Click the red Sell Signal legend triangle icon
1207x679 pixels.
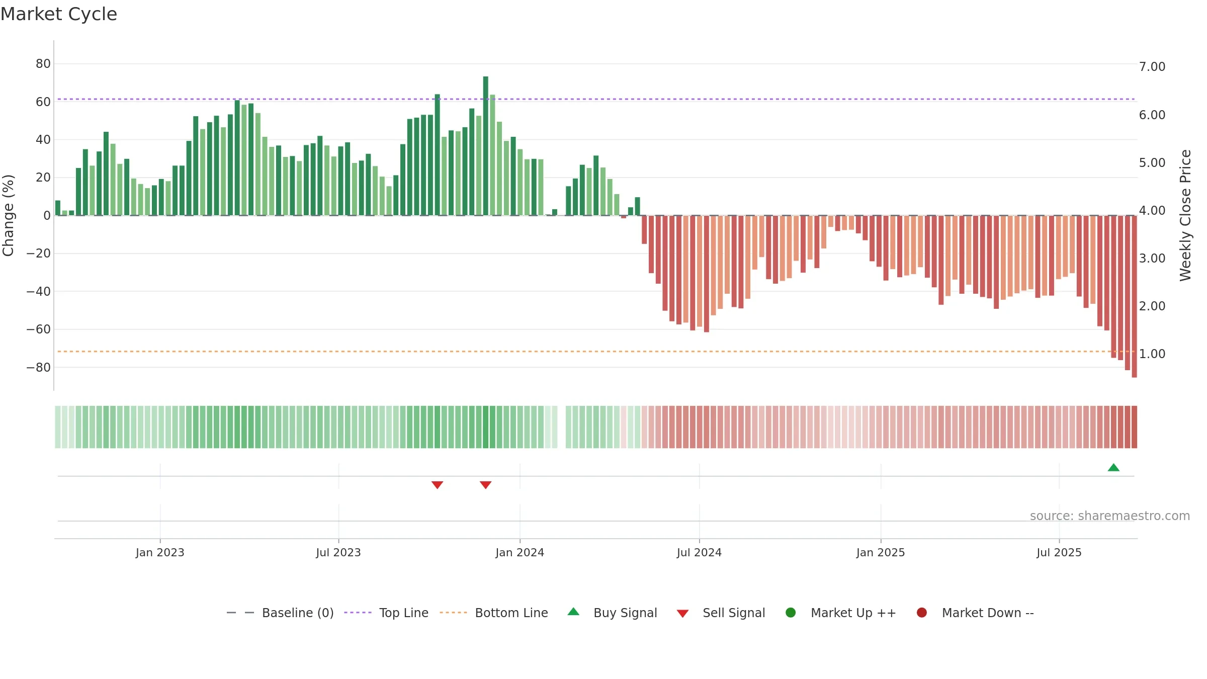pyautogui.click(x=682, y=614)
